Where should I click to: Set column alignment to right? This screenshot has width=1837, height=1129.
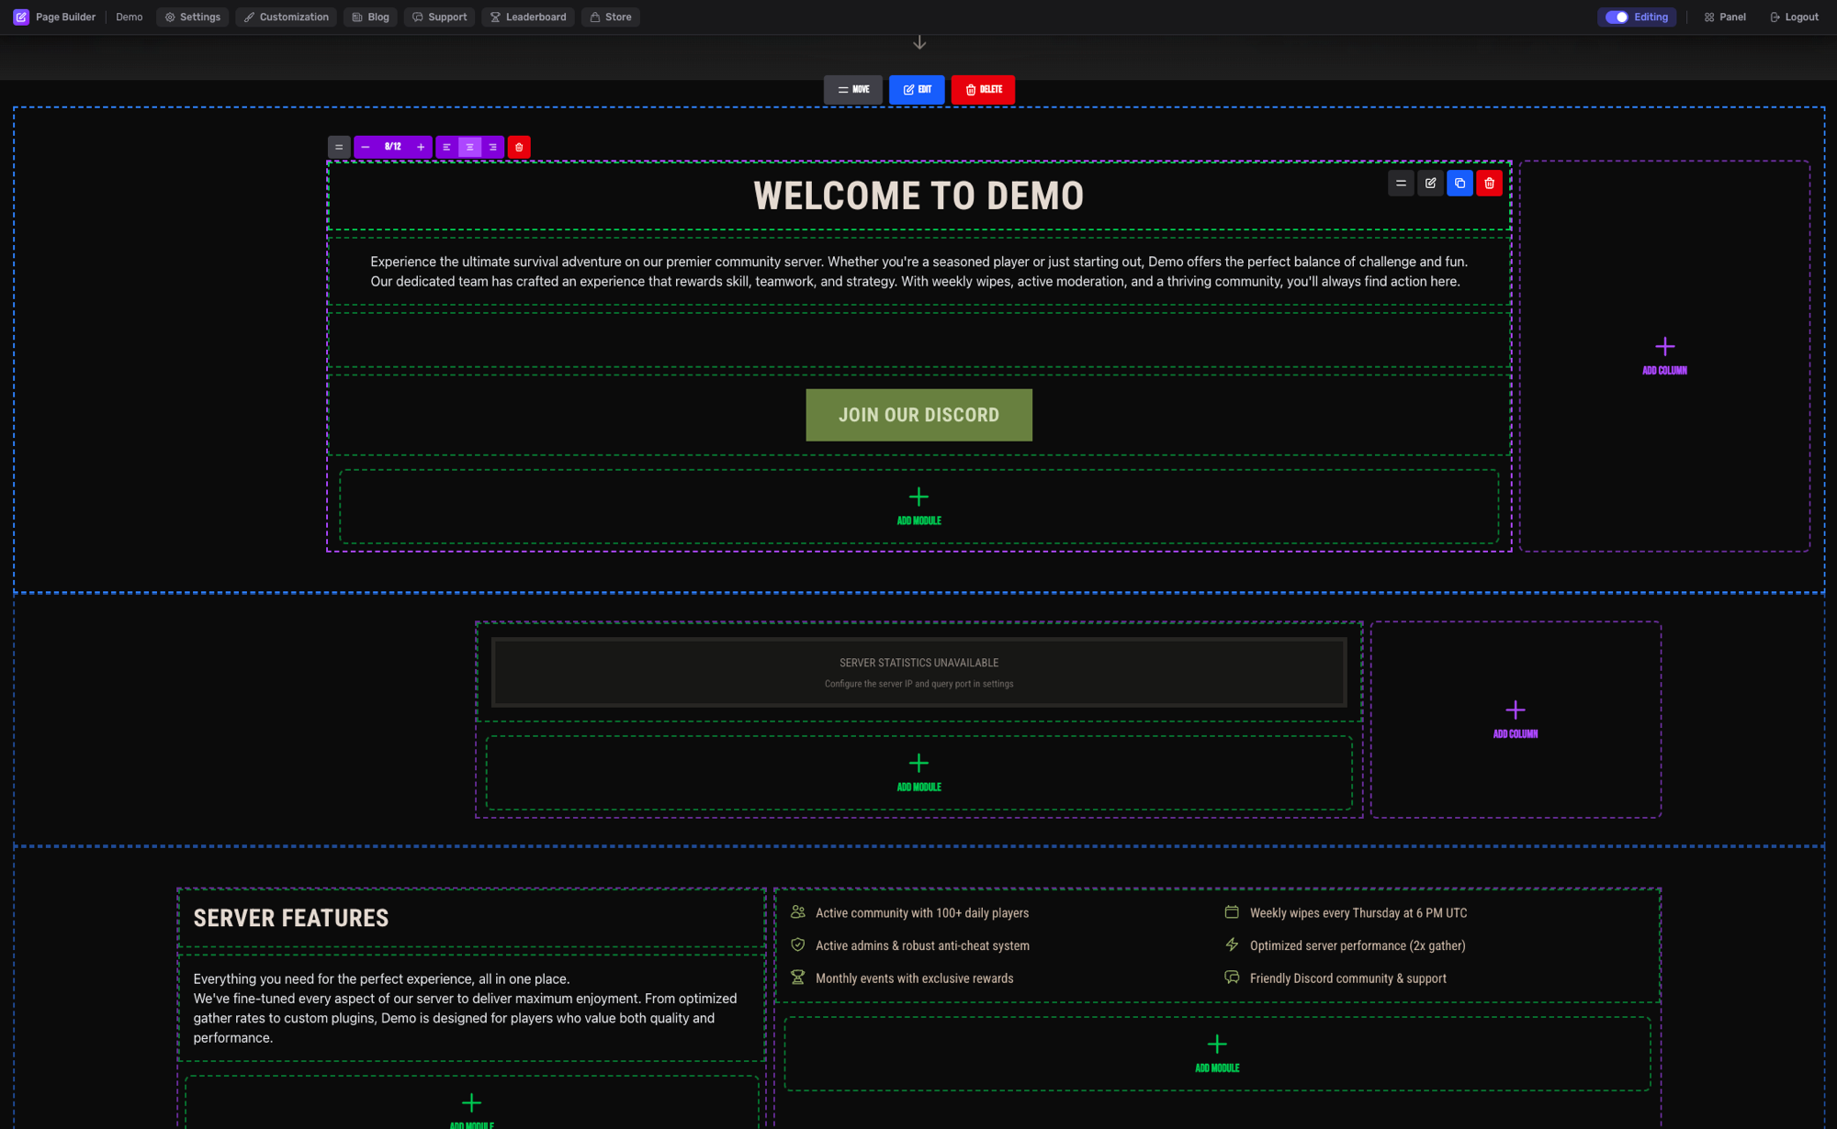(492, 147)
